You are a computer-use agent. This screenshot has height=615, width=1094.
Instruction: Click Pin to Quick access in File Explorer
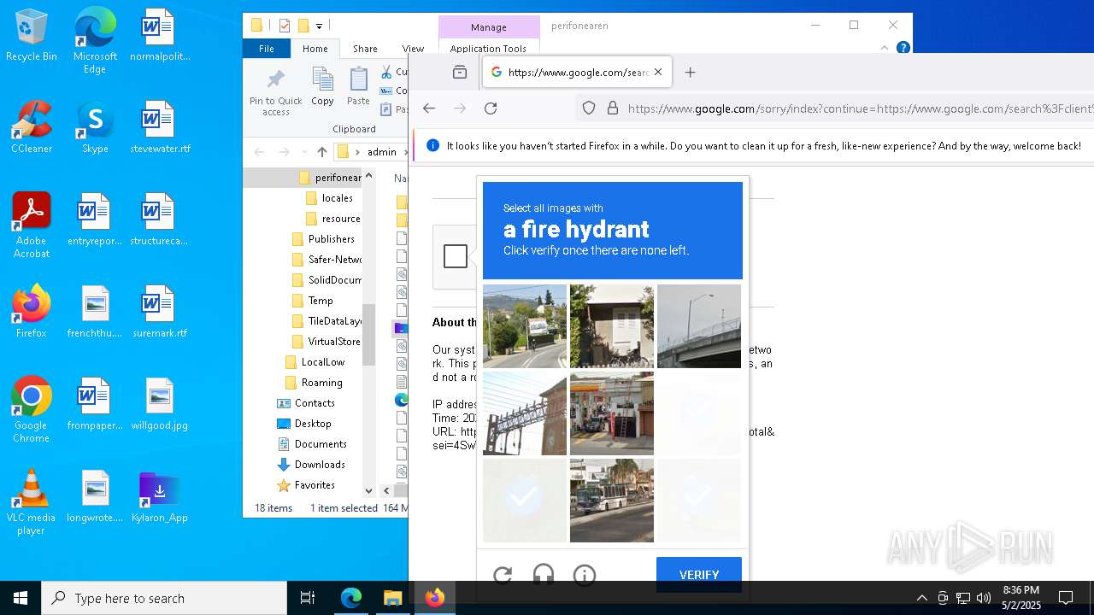[x=276, y=92]
